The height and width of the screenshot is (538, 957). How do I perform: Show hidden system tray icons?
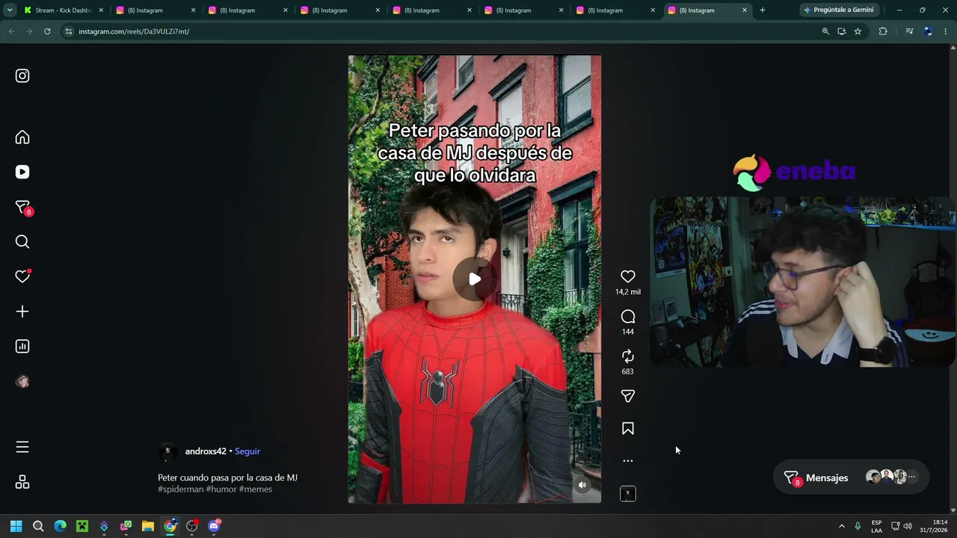pyautogui.click(x=841, y=526)
